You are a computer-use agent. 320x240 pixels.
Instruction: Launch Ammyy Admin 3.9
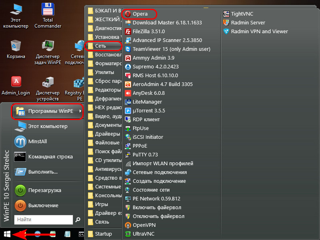click(x=150, y=58)
